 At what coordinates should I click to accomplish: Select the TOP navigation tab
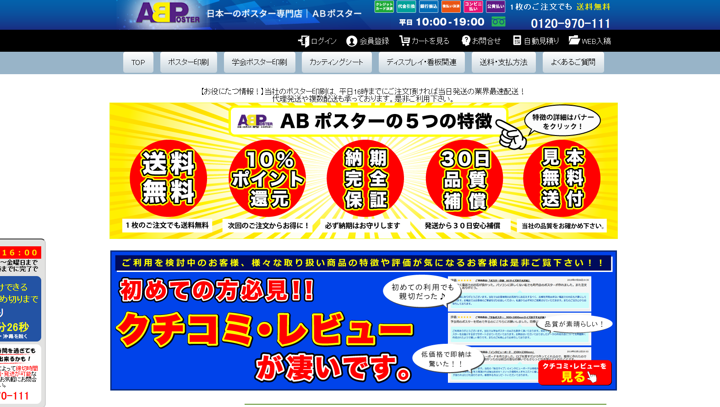click(138, 62)
